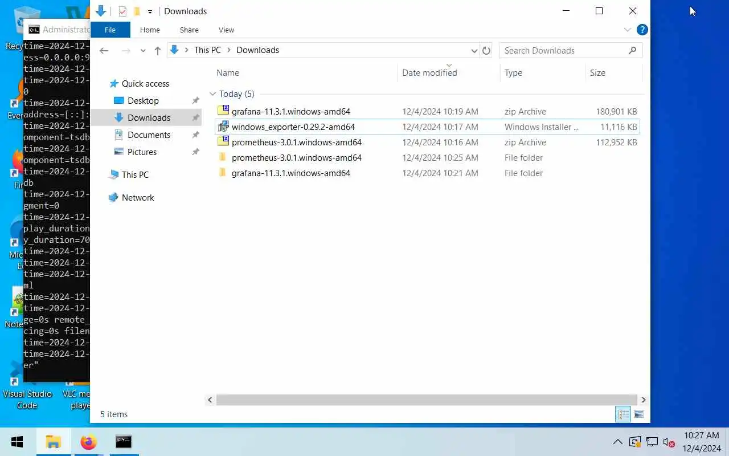Viewport: 729px width, 456px height.
Task: Go forward with the Forward arrow
Action: [126, 50]
